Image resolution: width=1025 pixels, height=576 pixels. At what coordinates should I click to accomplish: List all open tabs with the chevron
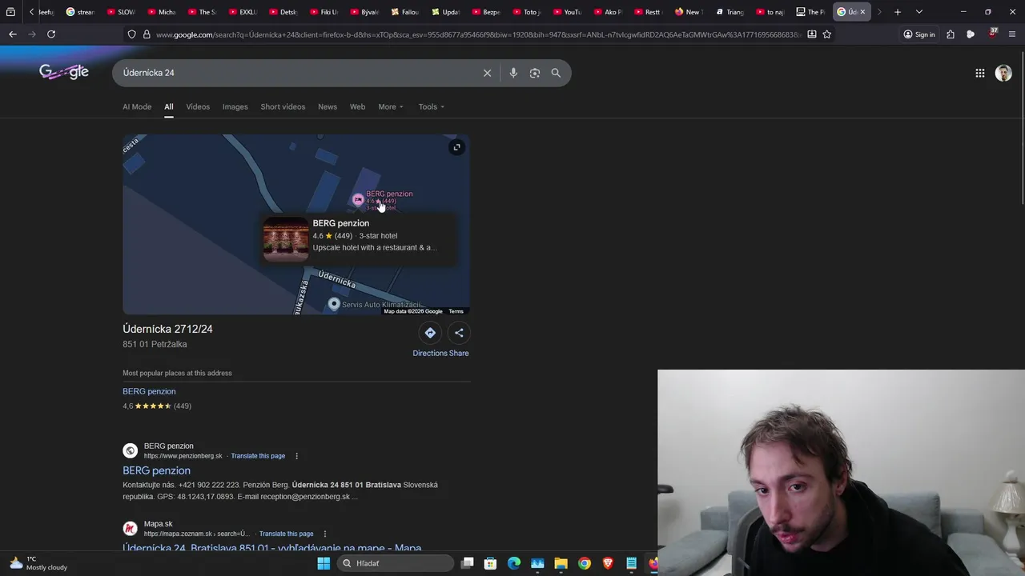[x=918, y=12]
